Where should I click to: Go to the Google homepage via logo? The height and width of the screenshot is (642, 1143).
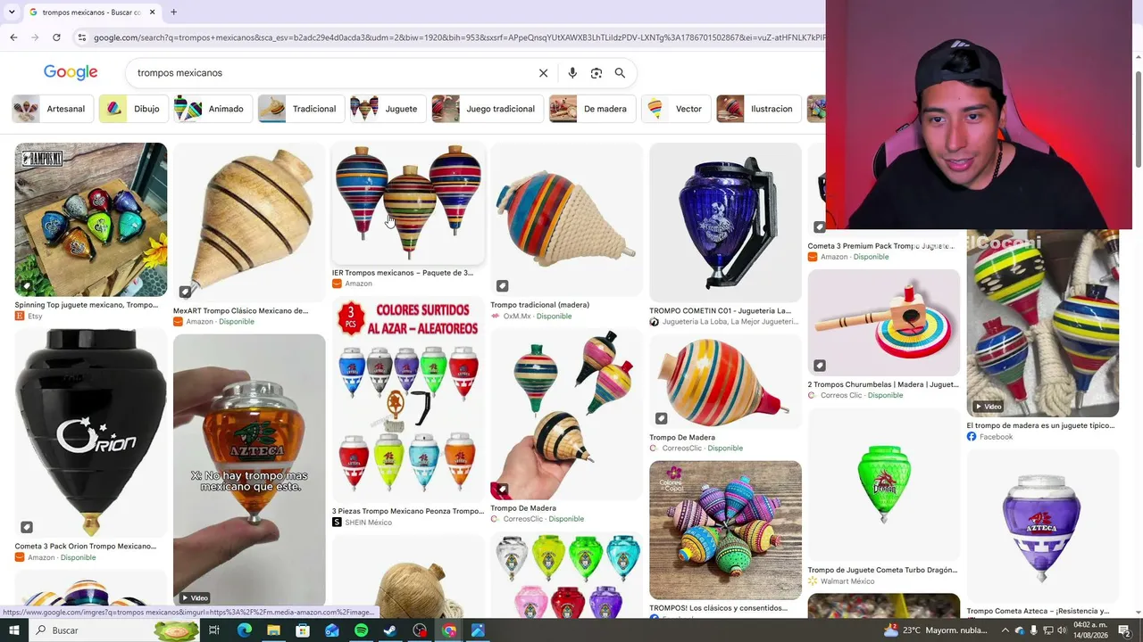(x=71, y=73)
